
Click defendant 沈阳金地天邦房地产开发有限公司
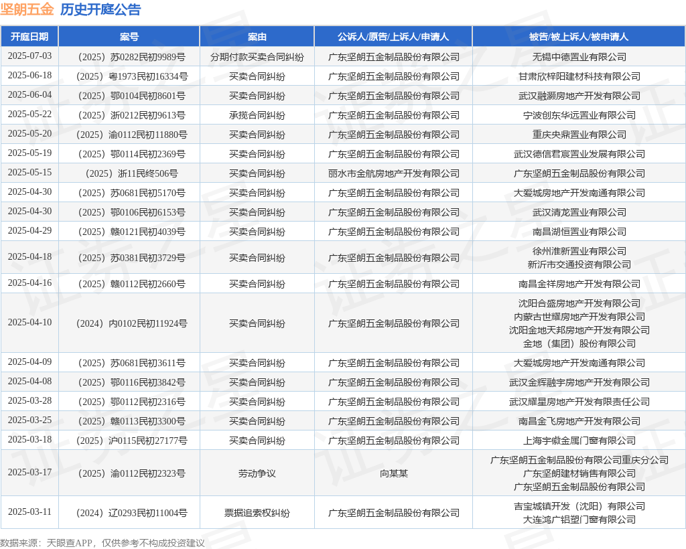[579, 330]
